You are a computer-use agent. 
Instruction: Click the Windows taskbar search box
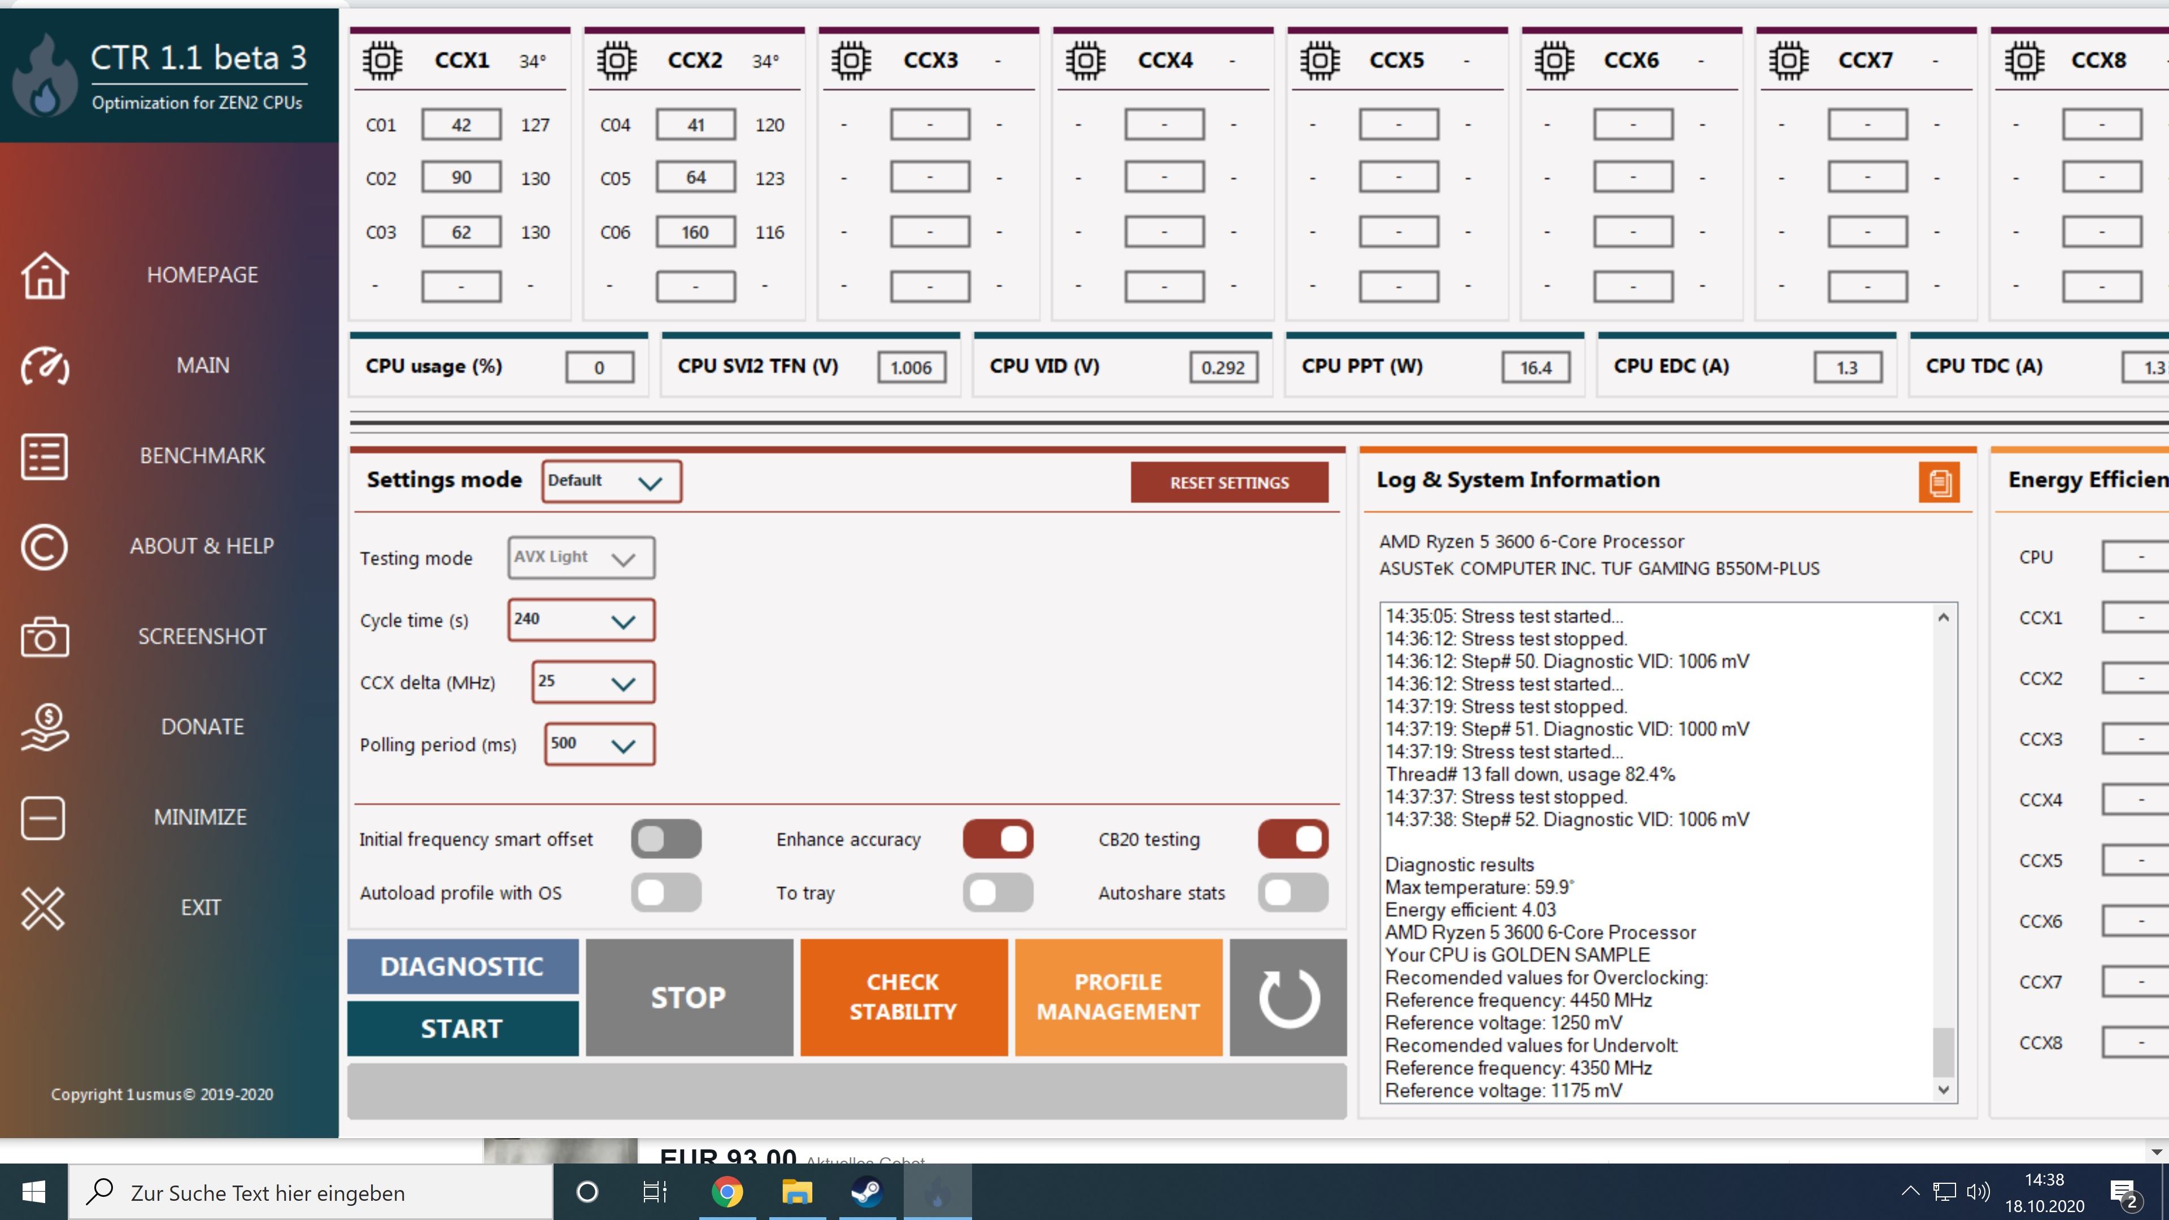[x=310, y=1192]
